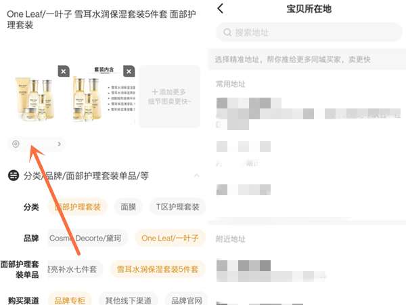Remove the first product photo
Image resolution: width=406 pixels, height=305 pixels.
tap(64, 71)
